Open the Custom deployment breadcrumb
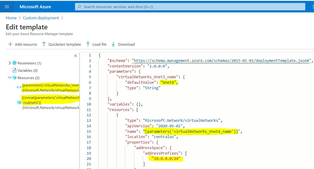Image resolution: width=314 pixels, height=169 pixels. (41, 18)
